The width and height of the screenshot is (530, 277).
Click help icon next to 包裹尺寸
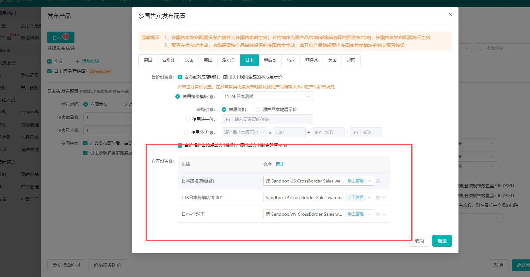[x=76, y=130]
